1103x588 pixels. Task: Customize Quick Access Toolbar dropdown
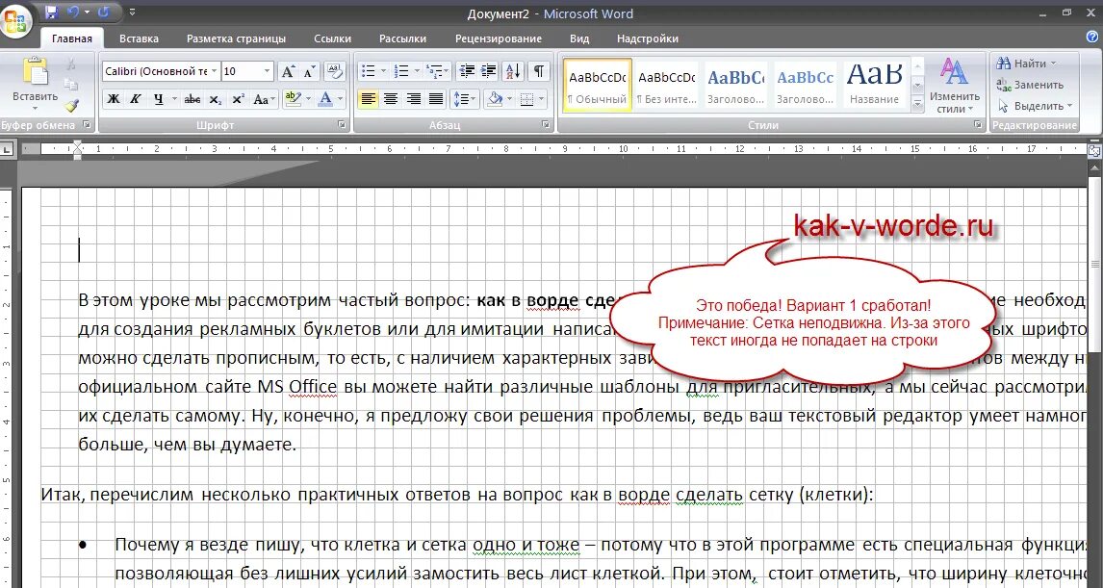click(x=132, y=12)
